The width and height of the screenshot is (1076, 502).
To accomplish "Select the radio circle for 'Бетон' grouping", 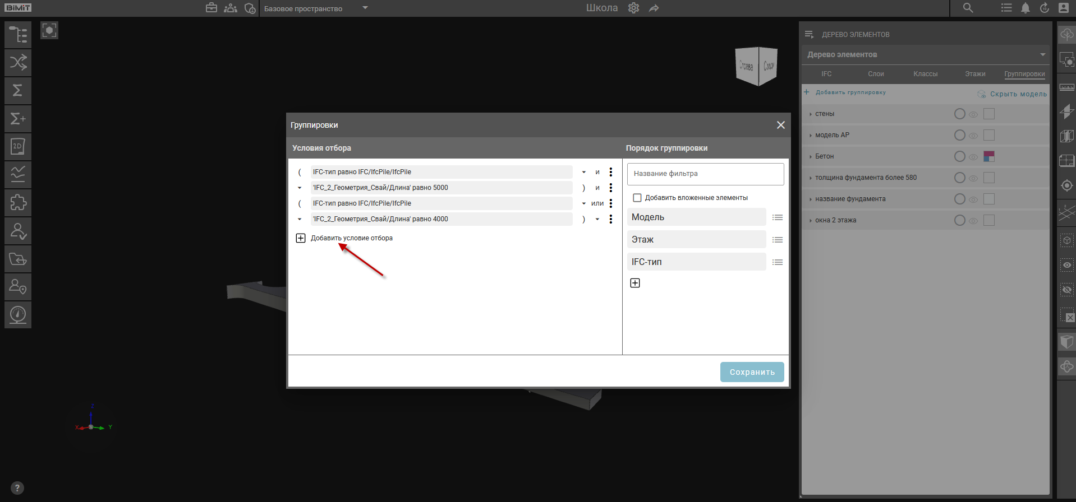I will (959, 156).
